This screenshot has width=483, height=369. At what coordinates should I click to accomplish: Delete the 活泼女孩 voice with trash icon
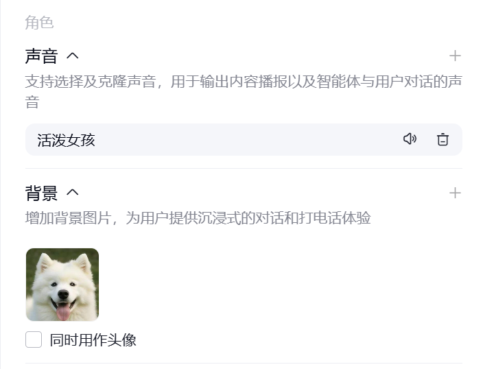coord(443,139)
